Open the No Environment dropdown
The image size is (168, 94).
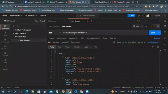[149, 21]
